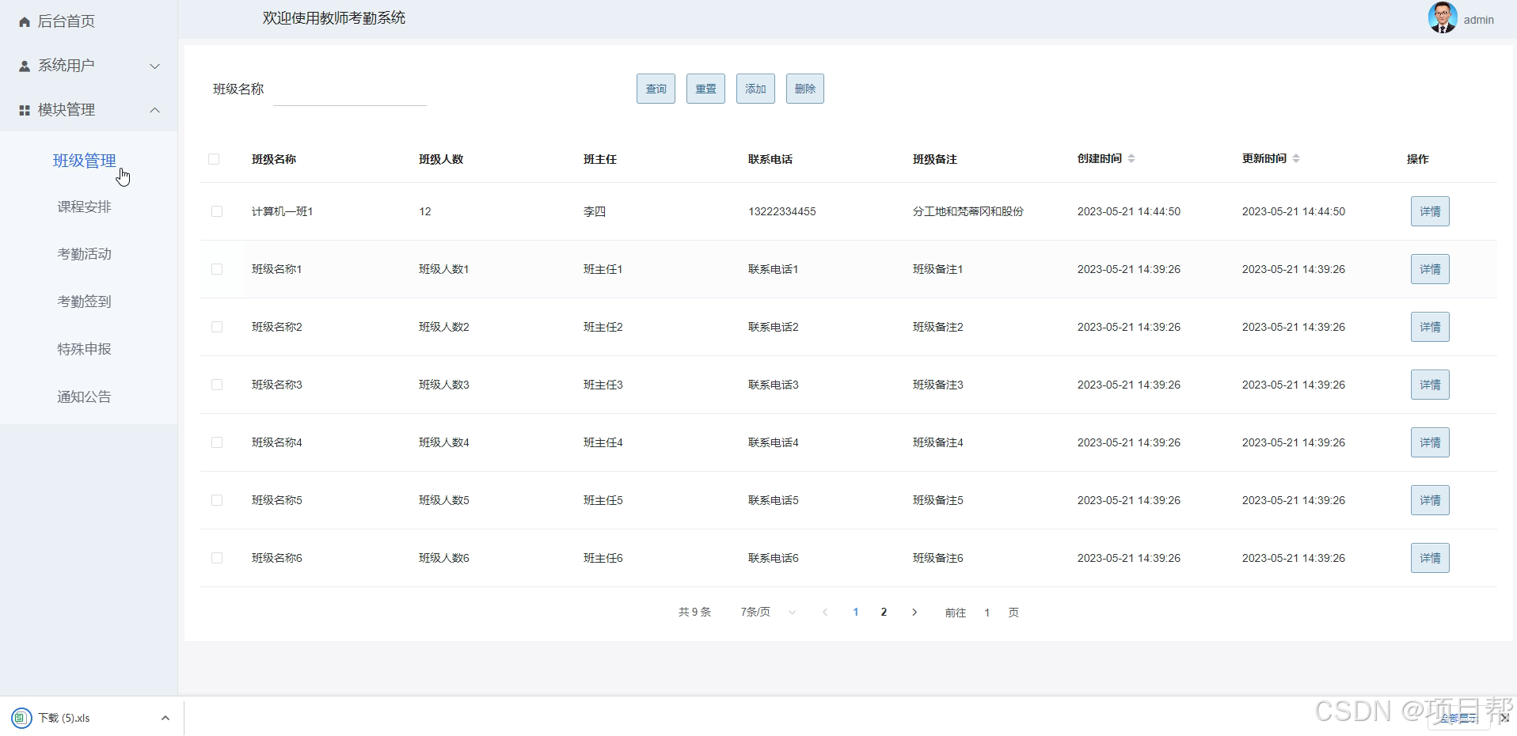Click cell 班级人数4

click(444, 442)
